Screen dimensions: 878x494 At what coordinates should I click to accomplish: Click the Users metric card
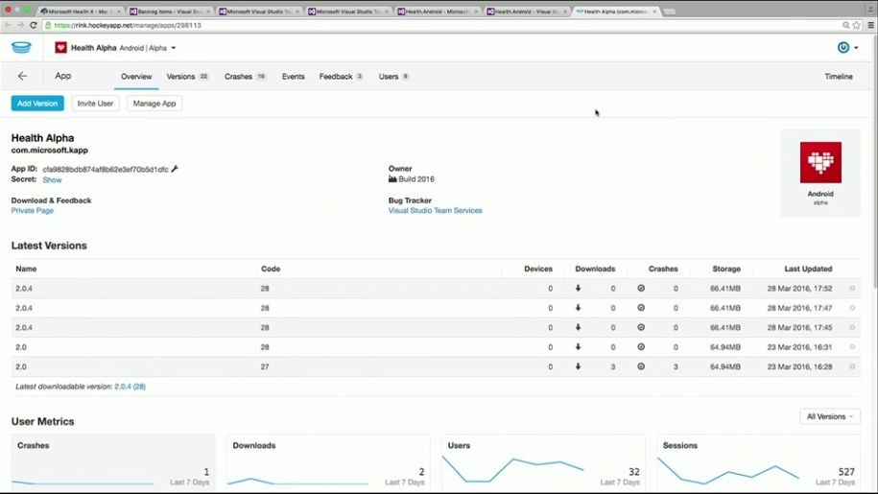tap(543, 462)
